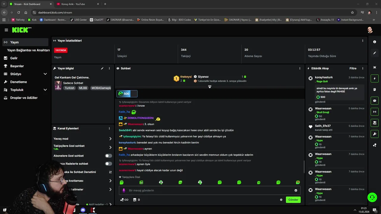381x214 pixels.
Task: Toggle the ifadelerle sohbet switch
Action: click(x=109, y=164)
